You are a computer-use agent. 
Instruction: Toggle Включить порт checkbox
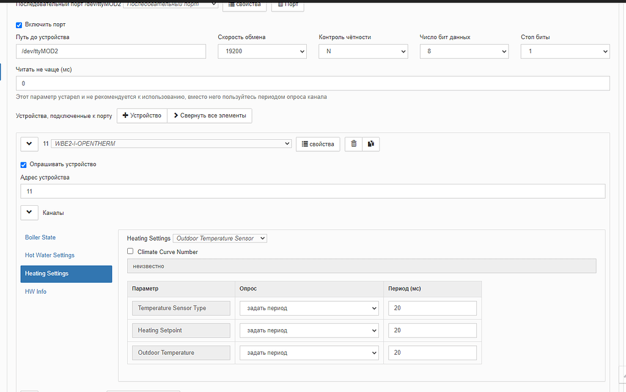pyautogui.click(x=19, y=25)
